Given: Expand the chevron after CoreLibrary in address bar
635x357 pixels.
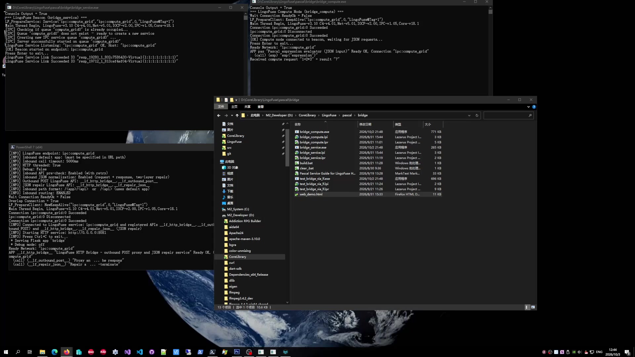Looking at the screenshot, I should [x=319, y=115].
